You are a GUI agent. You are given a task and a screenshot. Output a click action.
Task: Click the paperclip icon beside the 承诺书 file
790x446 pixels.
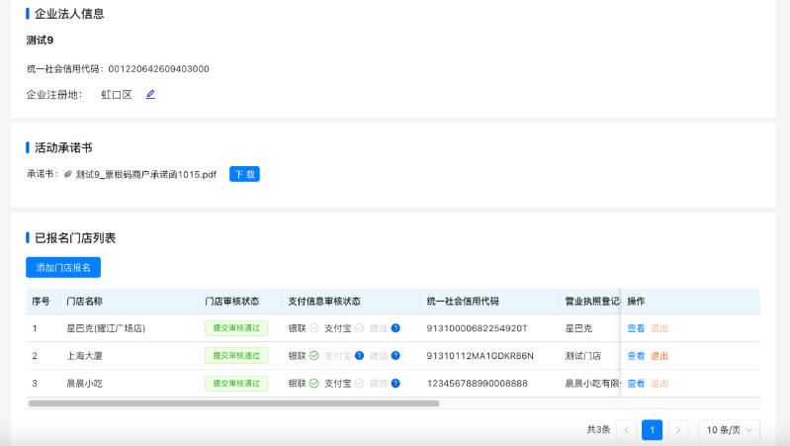(68, 175)
